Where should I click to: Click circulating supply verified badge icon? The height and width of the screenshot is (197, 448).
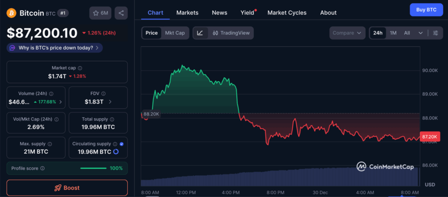click(x=121, y=143)
